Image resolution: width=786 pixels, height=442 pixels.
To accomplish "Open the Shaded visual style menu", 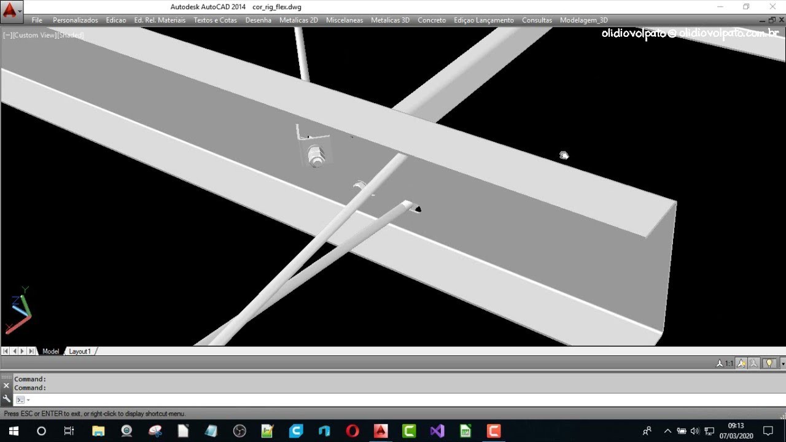I will [71, 35].
